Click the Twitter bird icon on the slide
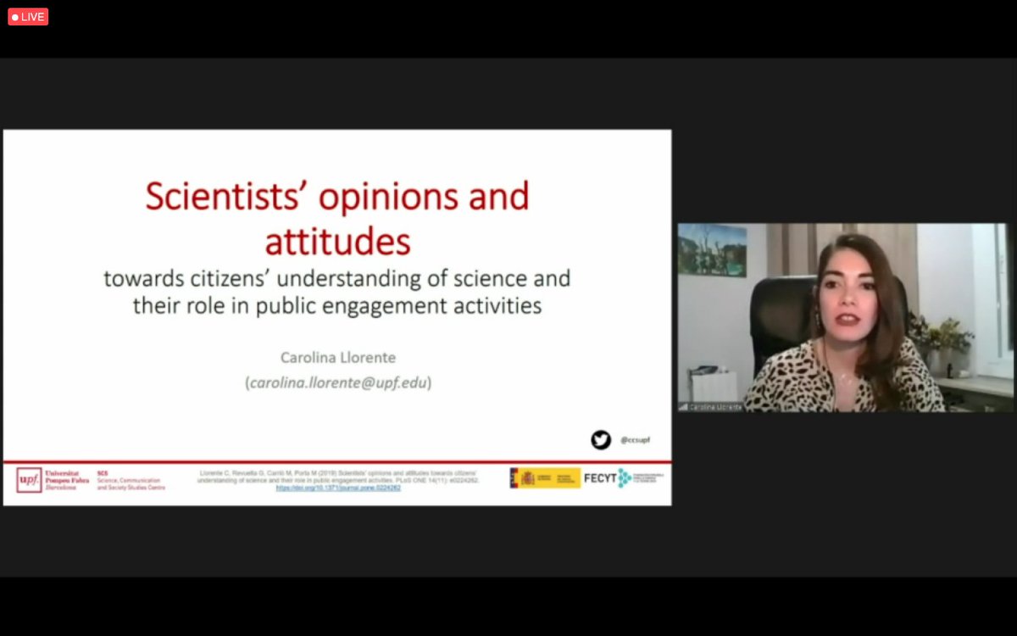The width and height of the screenshot is (1017, 636). [x=601, y=440]
